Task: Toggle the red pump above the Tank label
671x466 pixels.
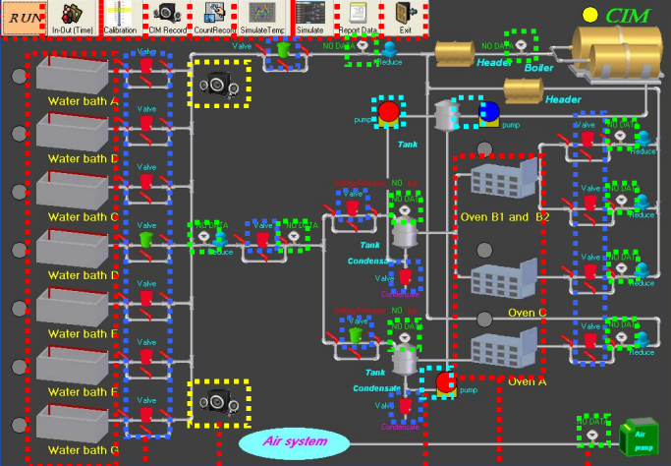Action: pyautogui.click(x=389, y=113)
